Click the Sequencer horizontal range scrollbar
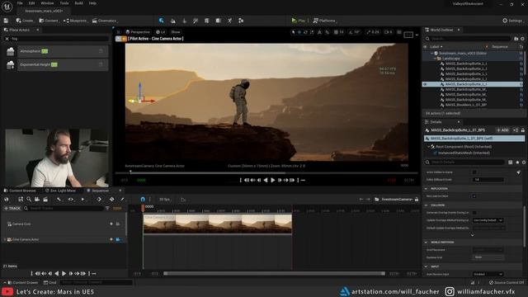The image size is (528, 297). pyautogui.click(x=274, y=273)
